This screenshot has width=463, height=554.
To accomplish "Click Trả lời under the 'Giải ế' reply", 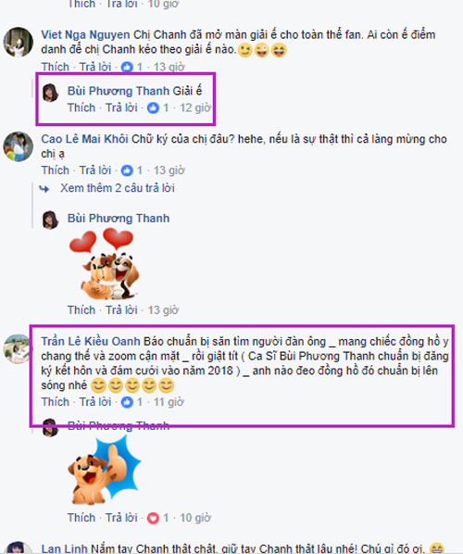I will [x=121, y=107].
